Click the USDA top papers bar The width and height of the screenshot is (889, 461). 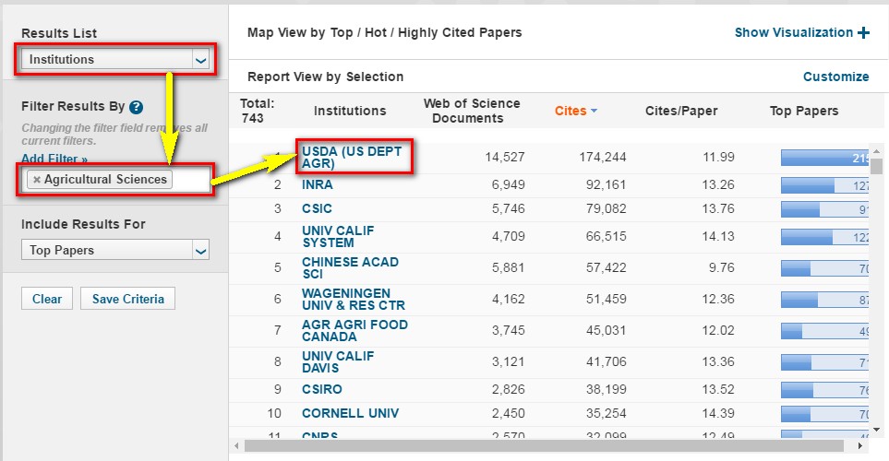point(824,158)
